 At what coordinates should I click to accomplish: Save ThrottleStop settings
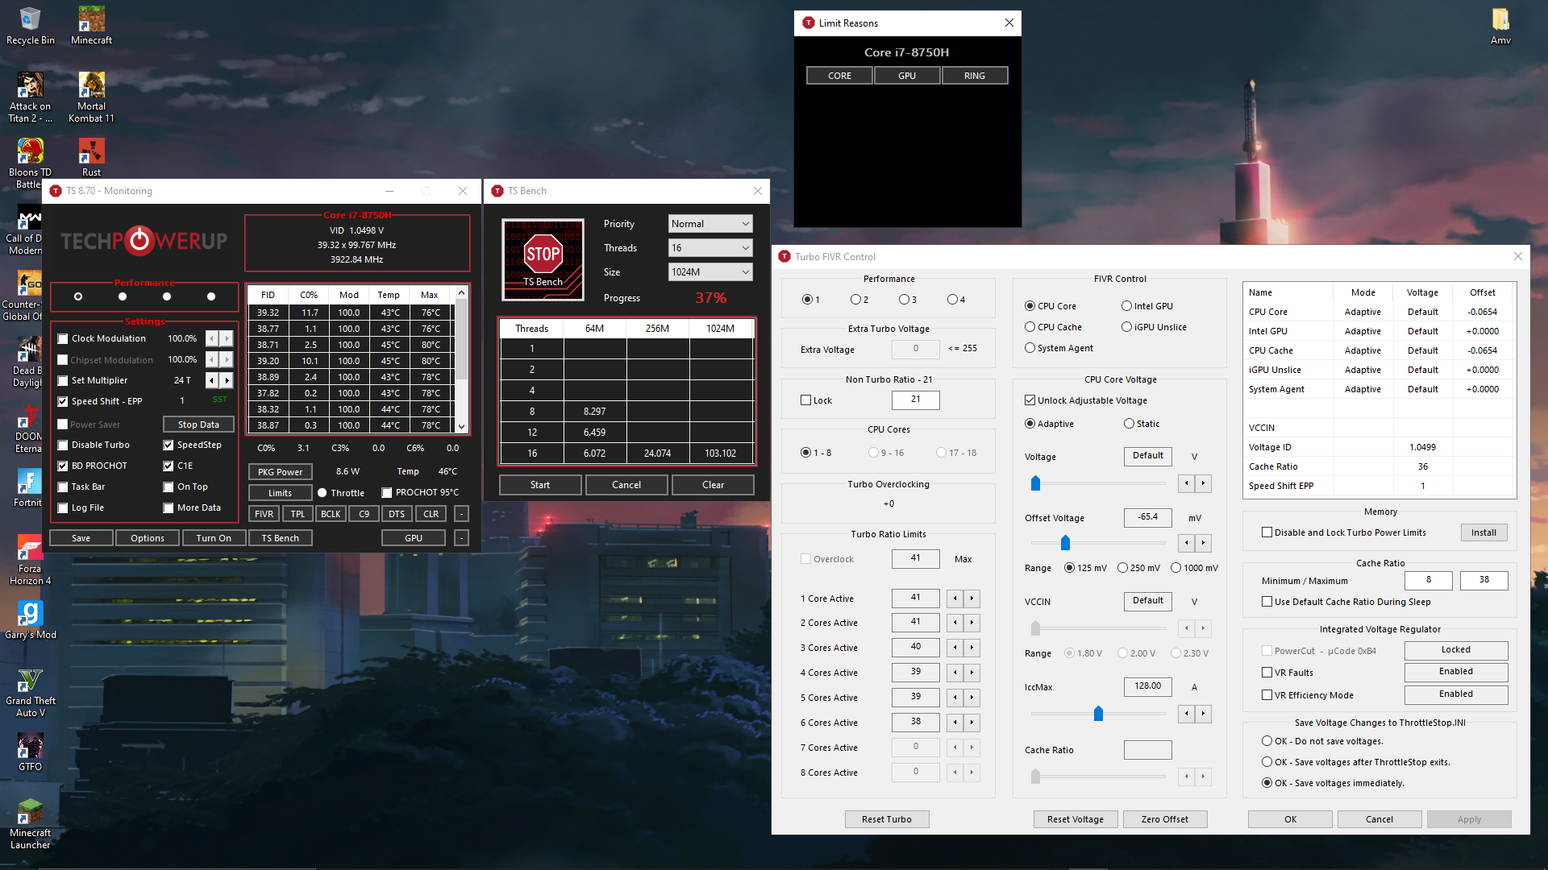[81, 538]
